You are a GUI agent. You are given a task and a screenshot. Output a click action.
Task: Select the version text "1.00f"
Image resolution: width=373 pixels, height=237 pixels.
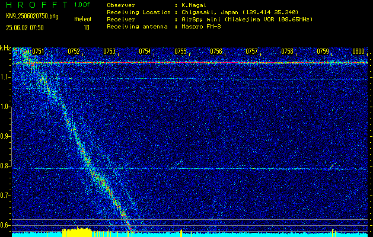[82, 5]
